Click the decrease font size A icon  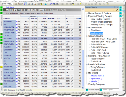113,10
